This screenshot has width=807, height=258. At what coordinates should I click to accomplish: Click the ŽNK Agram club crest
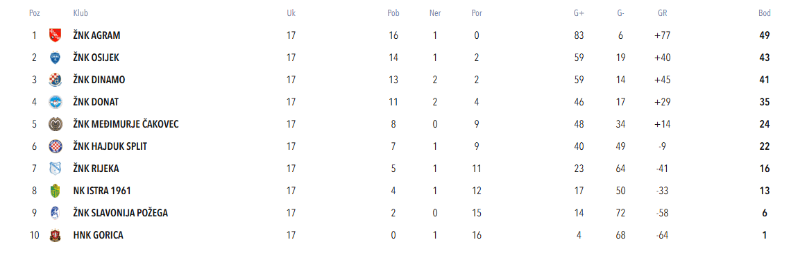point(55,35)
